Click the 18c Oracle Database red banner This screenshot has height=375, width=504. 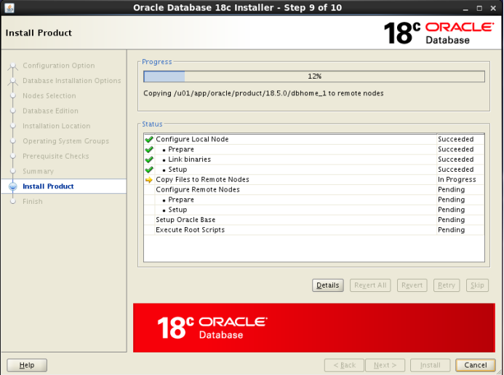[314, 328]
